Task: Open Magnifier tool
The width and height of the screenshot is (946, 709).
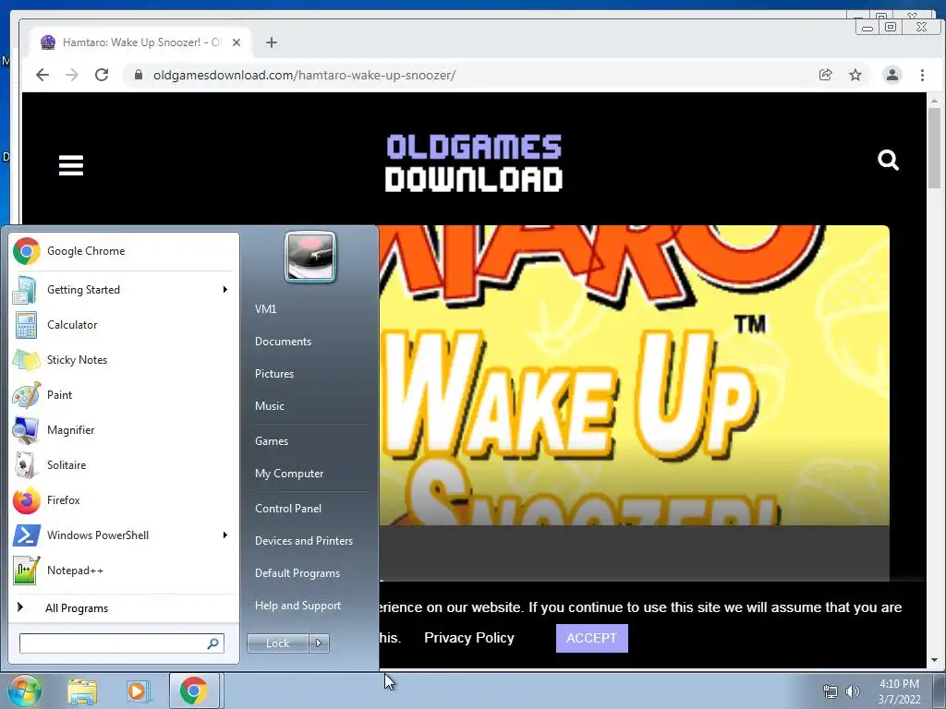Action: click(x=124, y=430)
